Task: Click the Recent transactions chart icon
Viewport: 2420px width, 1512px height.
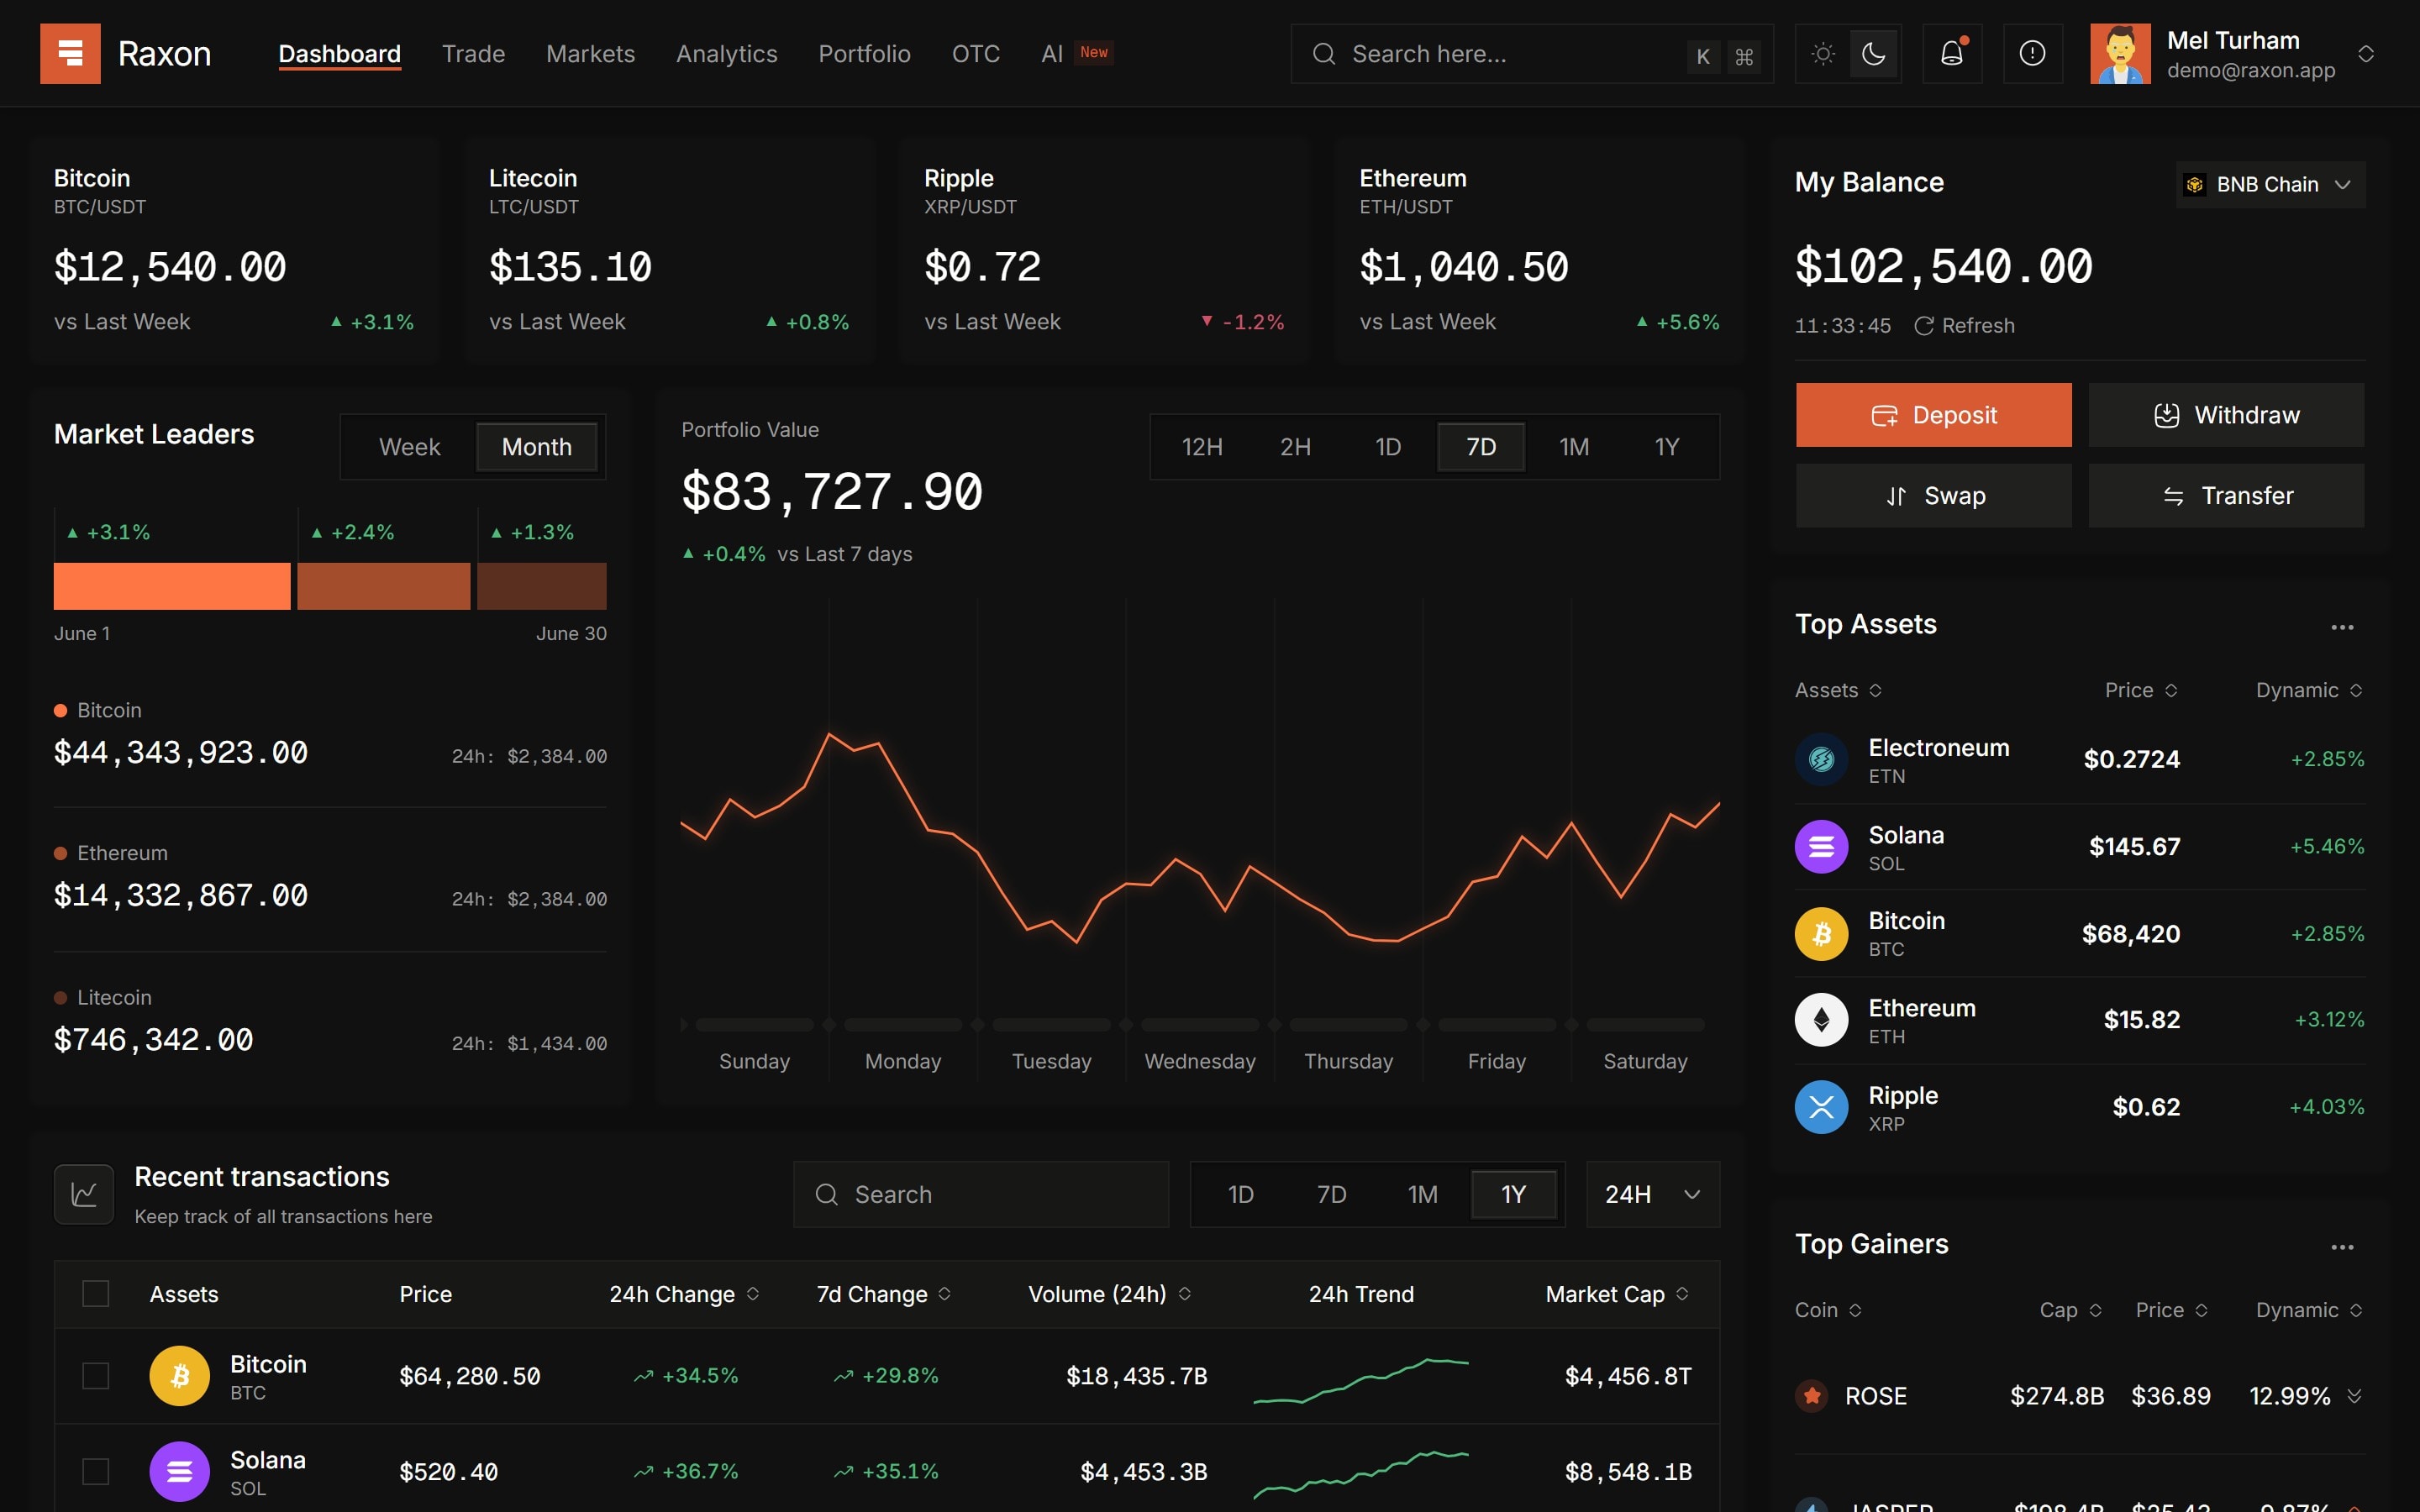Action: click(x=84, y=1194)
